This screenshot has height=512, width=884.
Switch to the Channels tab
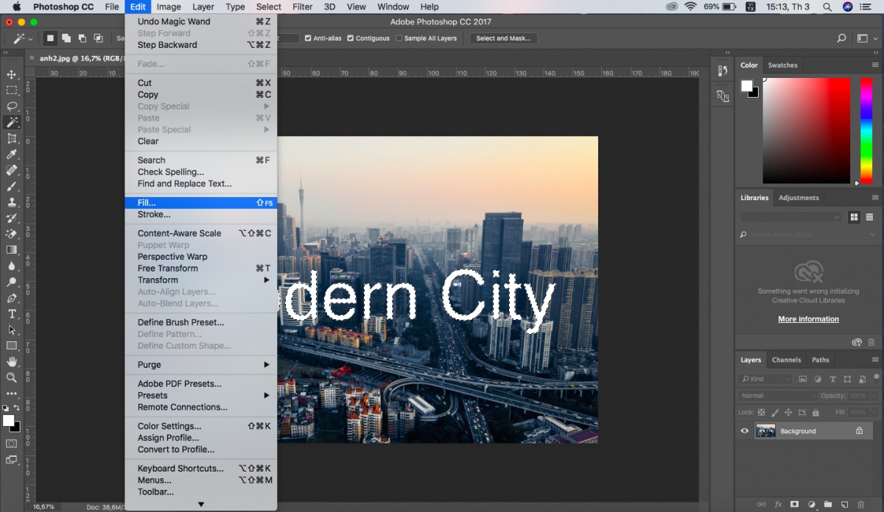786,360
